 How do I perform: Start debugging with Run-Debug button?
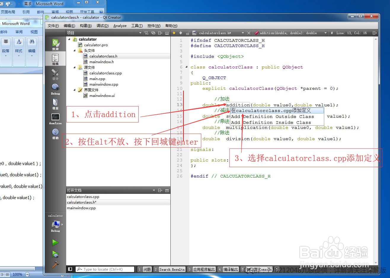(x=55, y=254)
